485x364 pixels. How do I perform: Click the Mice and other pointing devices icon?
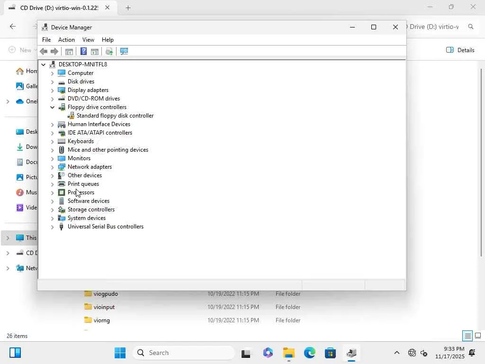pyautogui.click(x=62, y=150)
